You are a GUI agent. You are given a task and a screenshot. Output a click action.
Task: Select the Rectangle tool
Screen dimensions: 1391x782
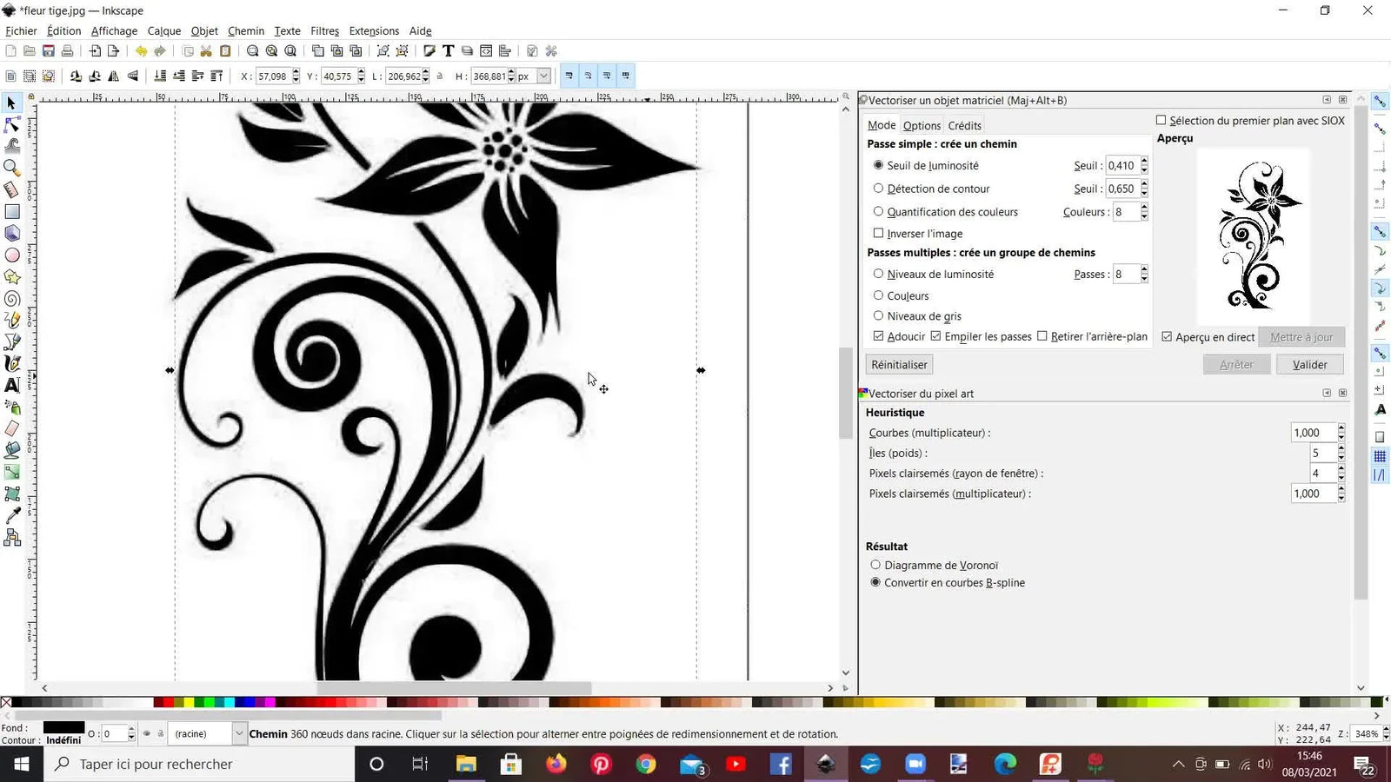[12, 211]
